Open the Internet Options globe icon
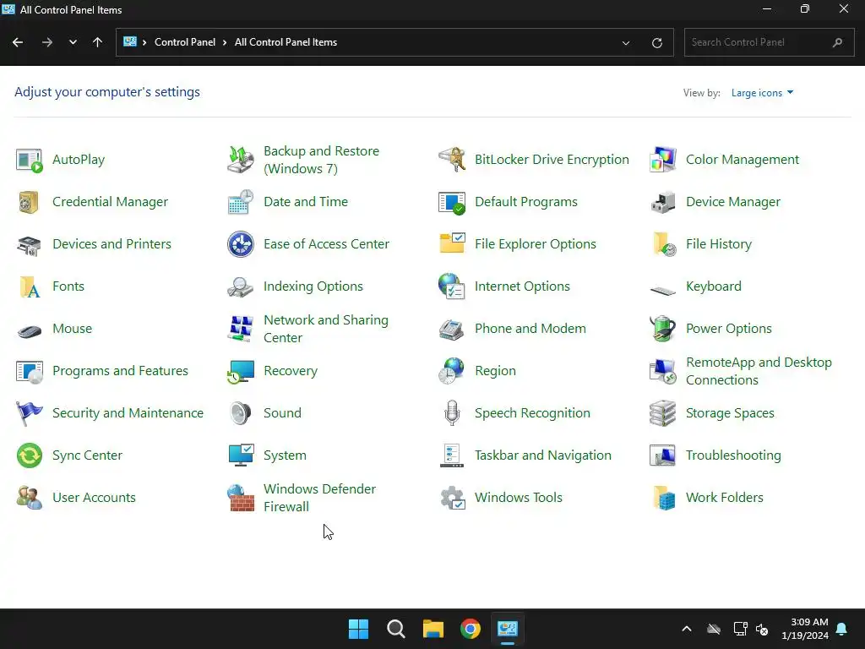 (452, 286)
